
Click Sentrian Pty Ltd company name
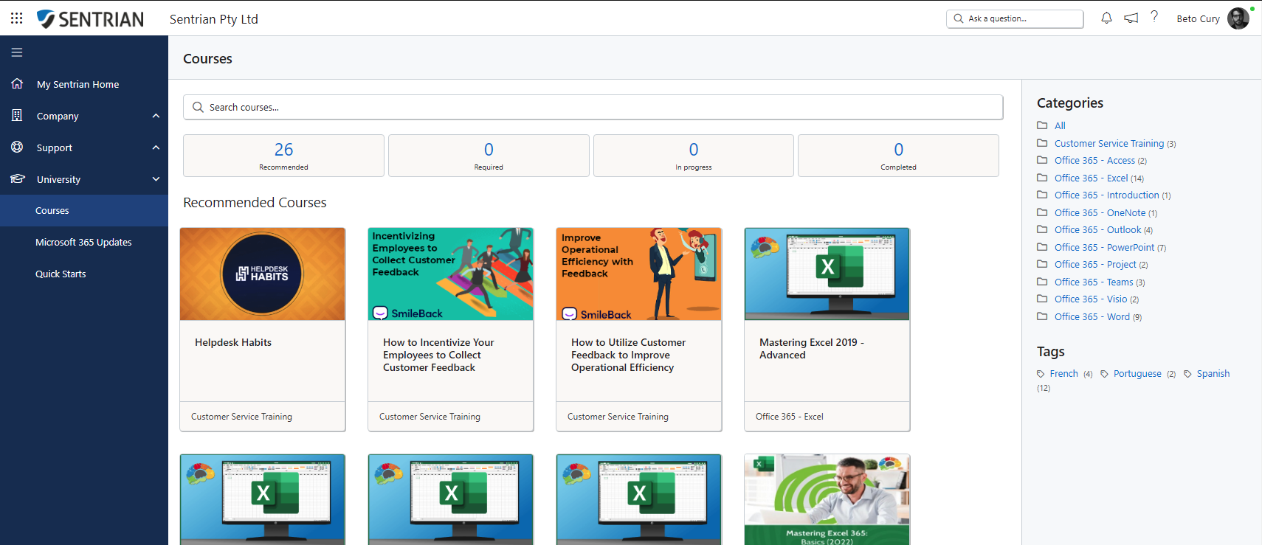[x=214, y=19]
